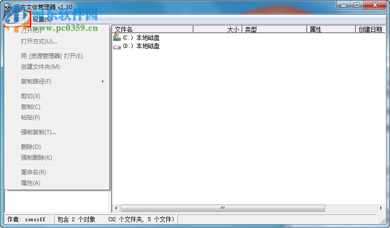Click 作者: zzmzzff status bar text
The width and height of the screenshot is (390, 228).
[x=26, y=219]
